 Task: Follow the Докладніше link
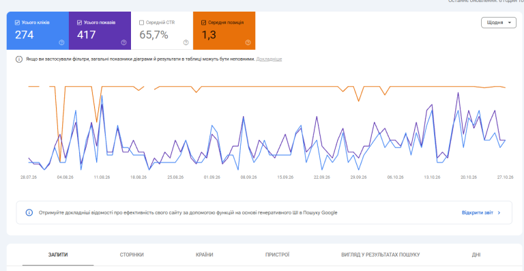coord(269,59)
